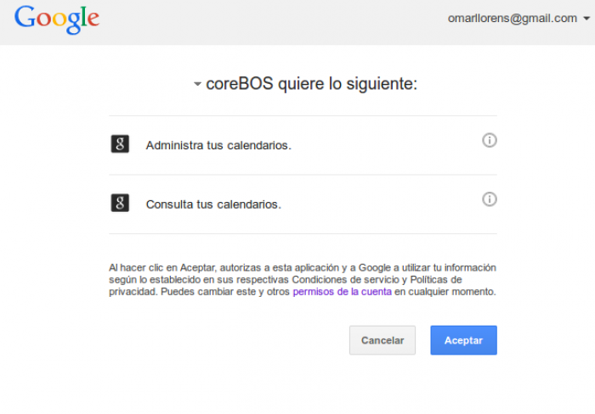Click the empty gray header bar area

(x=272, y=21)
